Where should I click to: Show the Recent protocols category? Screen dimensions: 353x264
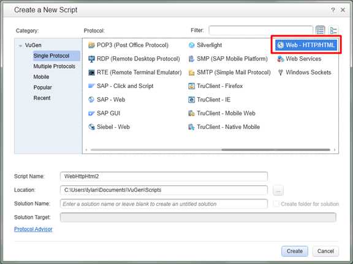click(x=42, y=98)
